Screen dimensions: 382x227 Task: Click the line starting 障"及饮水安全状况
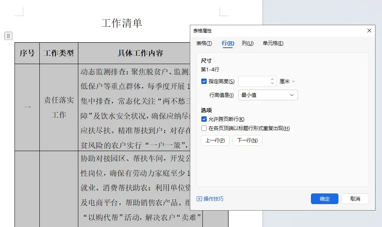click(x=135, y=116)
